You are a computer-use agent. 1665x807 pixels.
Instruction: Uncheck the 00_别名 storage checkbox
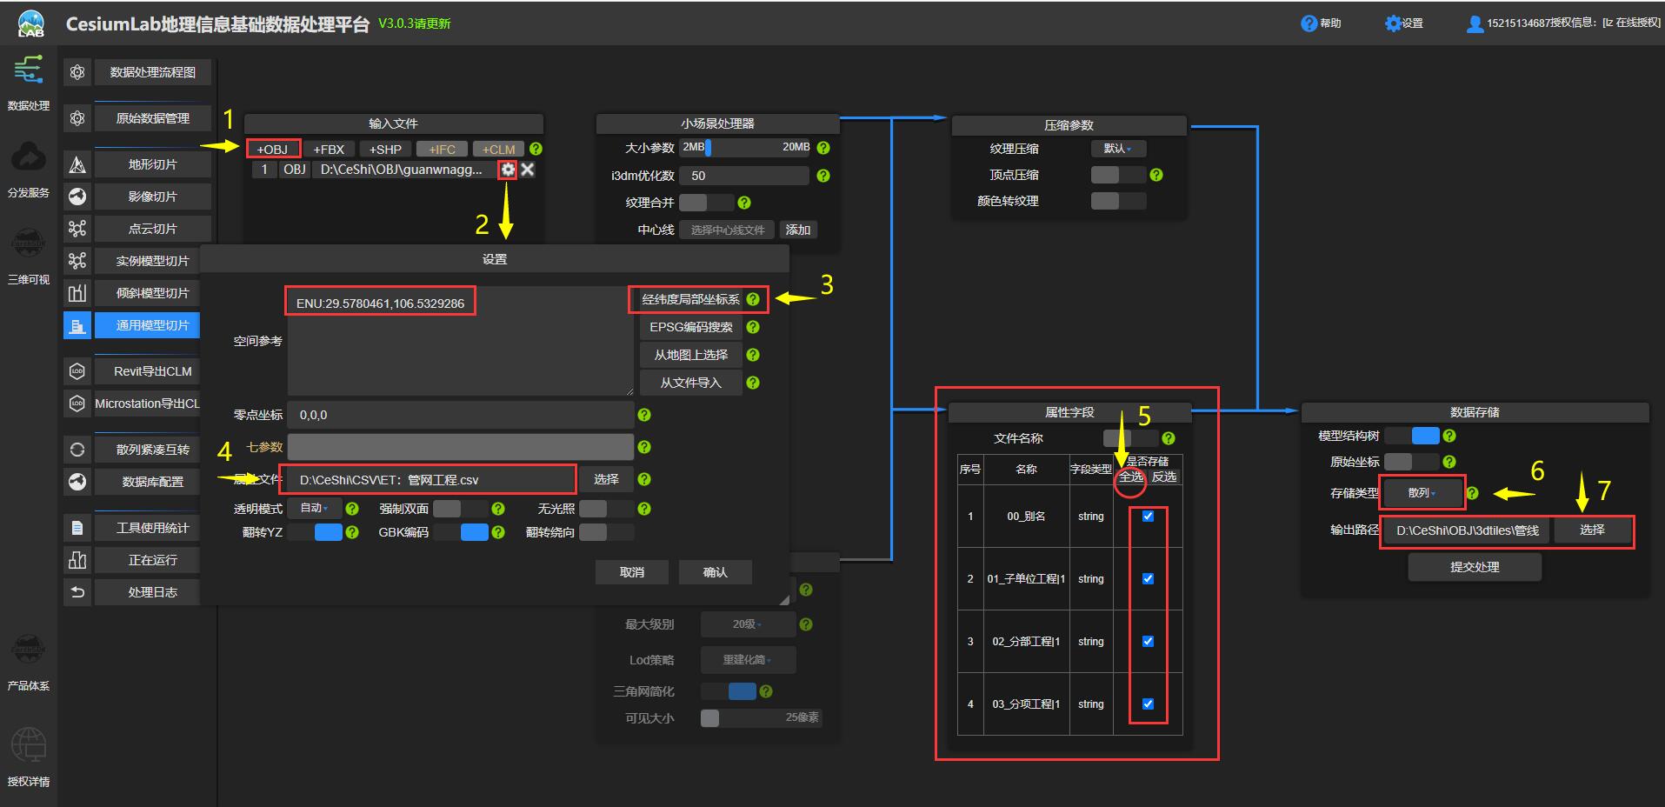(x=1148, y=516)
